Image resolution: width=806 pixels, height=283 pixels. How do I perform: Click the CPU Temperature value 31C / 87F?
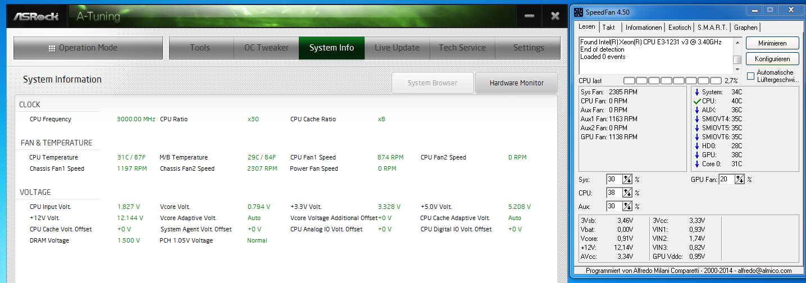pos(131,157)
